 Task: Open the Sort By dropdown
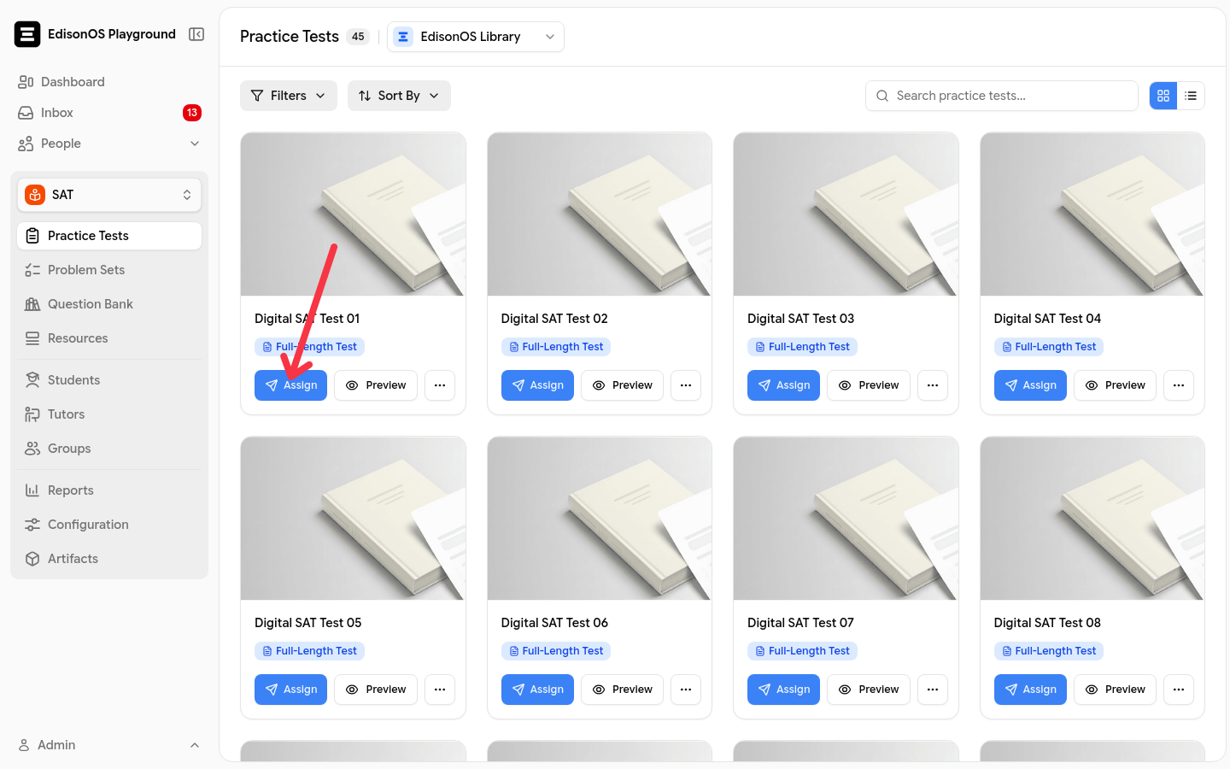[399, 96]
